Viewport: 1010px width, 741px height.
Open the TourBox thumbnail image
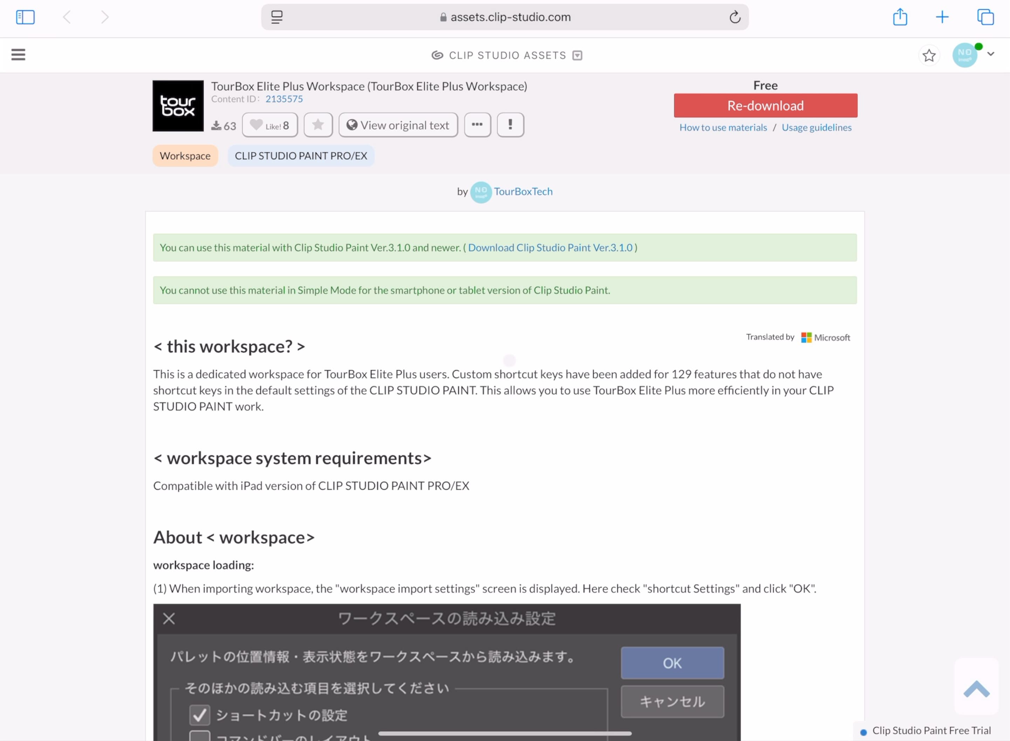178,106
